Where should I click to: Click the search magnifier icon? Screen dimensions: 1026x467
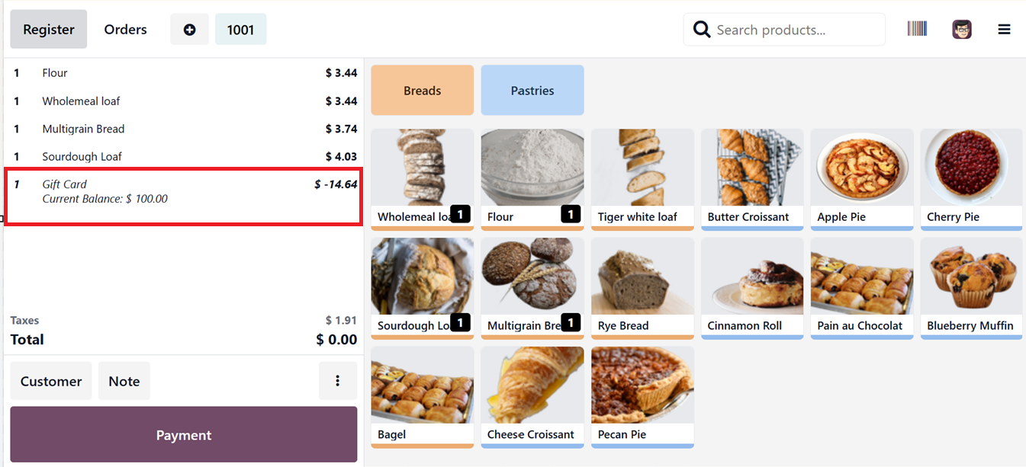point(702,30)
